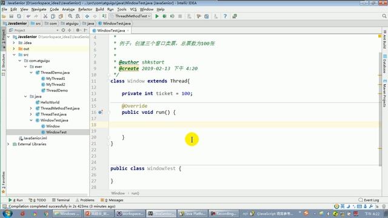Click the Replace toolbar icon
This screenshot has width=388, height=218.
click(x=78, y=16)
